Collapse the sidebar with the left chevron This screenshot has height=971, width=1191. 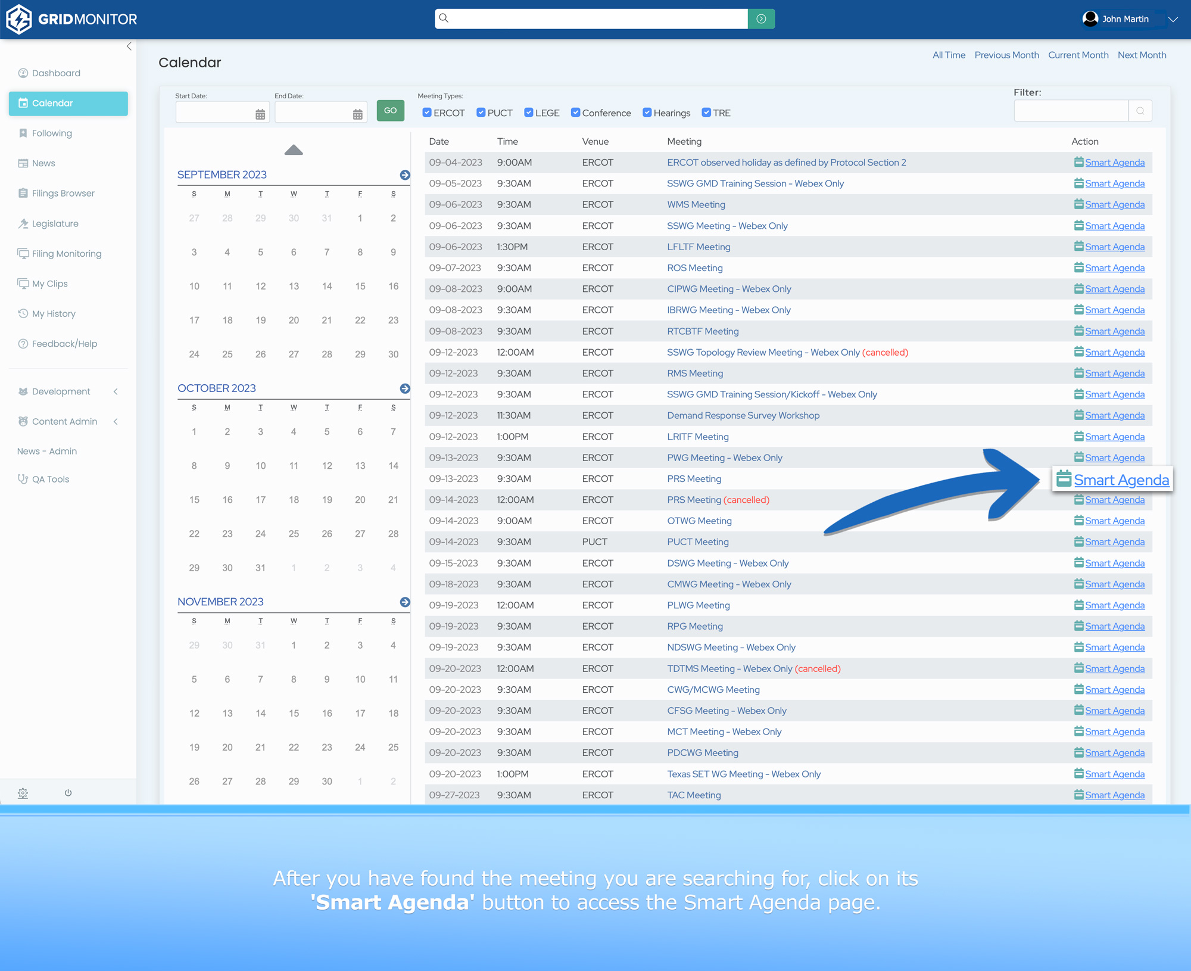coord(129,46)
